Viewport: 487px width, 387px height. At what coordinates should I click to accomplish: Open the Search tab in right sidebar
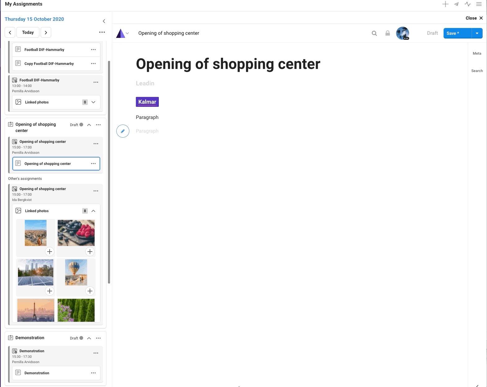click(x=477, y=71)
